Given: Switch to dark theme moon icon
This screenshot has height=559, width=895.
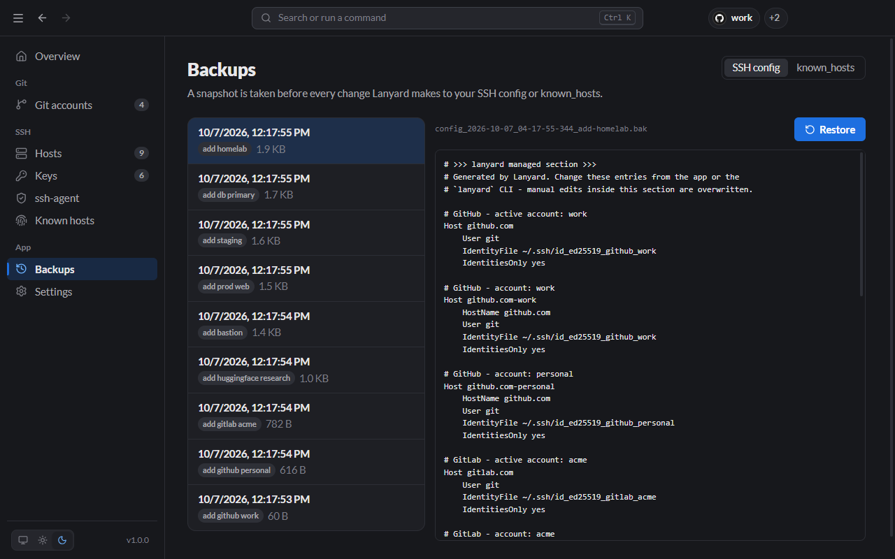Looking at the screenshot, I should [62, 540].
